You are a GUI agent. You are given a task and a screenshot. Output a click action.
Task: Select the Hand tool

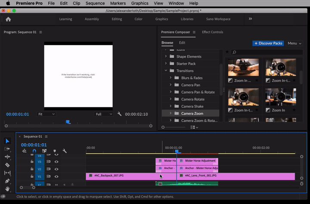pyautogui.click(x=7, y=189)
